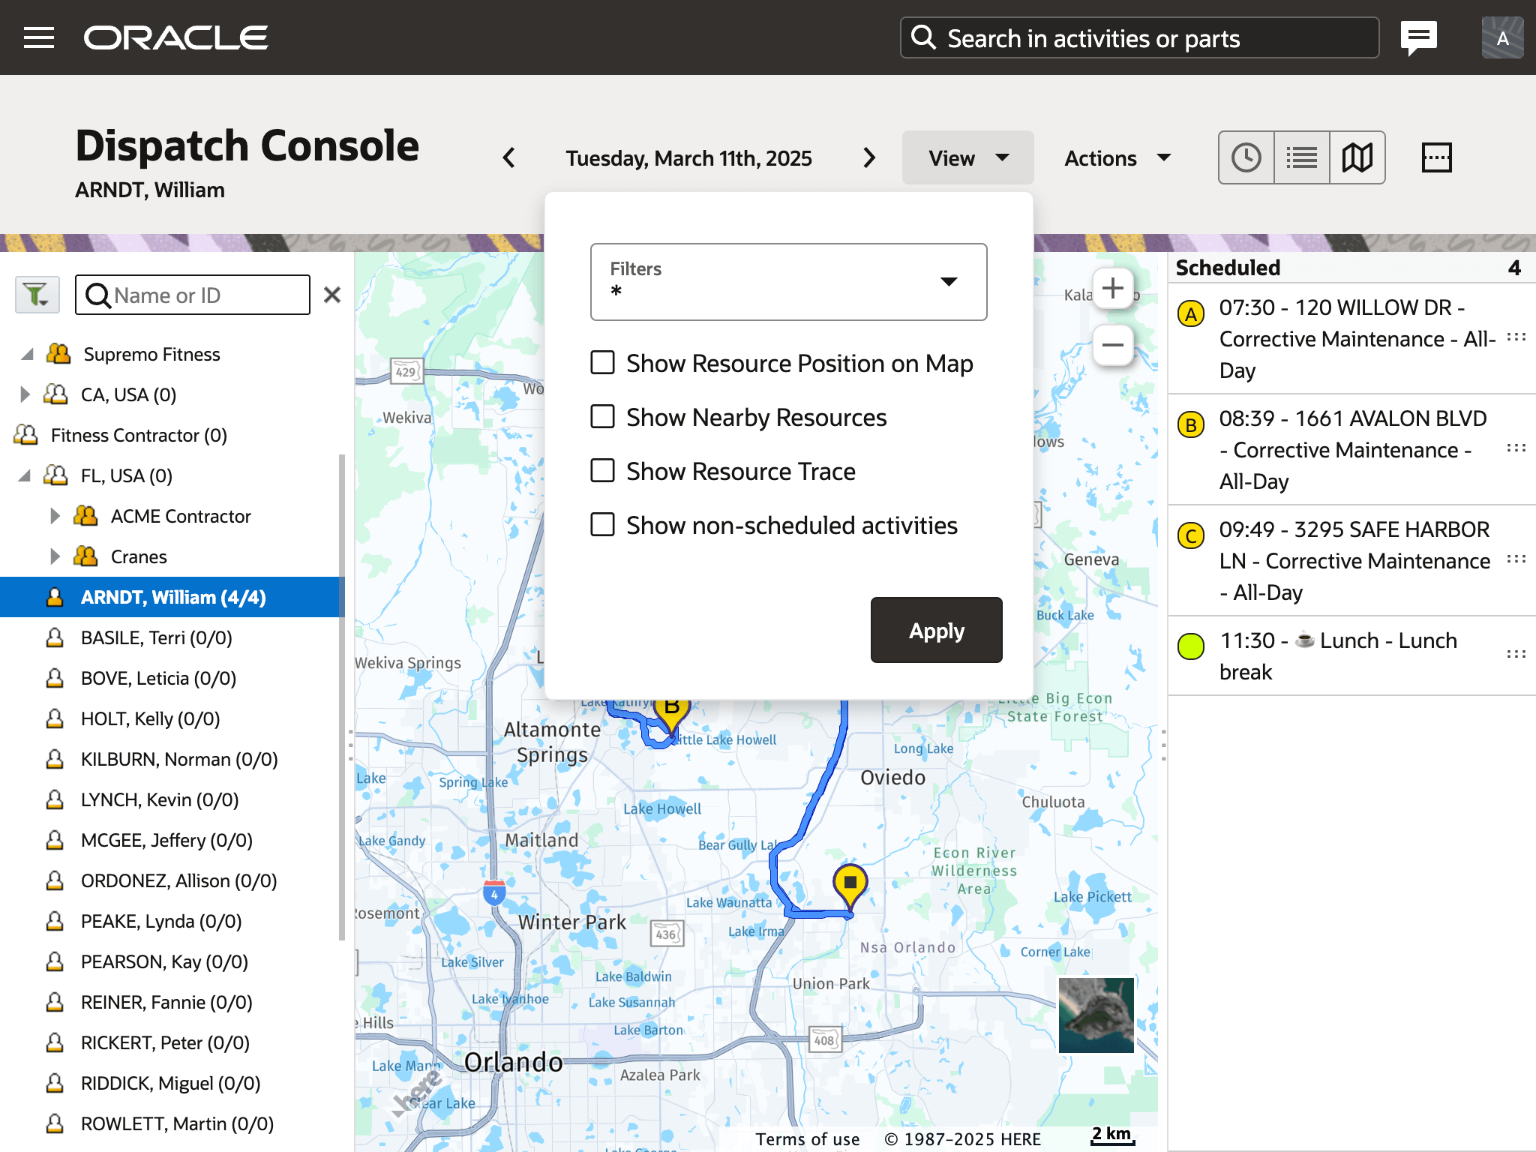The width and height of the screenshot is (1536, 1152).
Task: Open the Actions menu
Action: tap(1117, 158)
